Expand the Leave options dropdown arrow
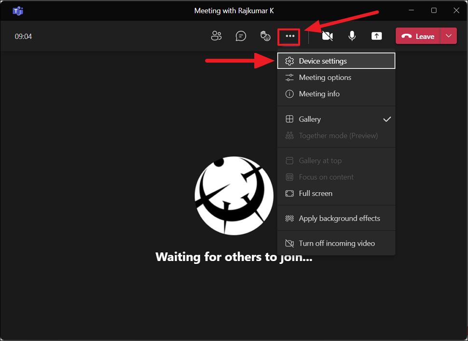The image size is (468, 341). [449, 36]
